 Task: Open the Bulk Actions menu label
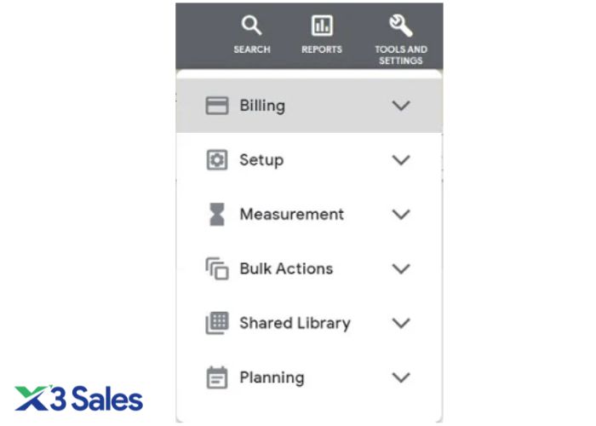click(x=286, y=269)
